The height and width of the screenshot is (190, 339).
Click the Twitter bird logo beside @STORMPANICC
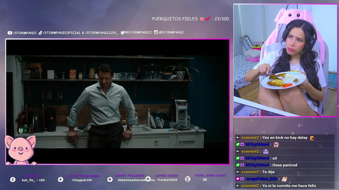(x=123, y=32)
